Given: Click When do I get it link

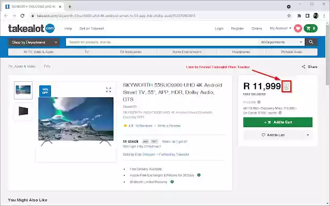Looking at the screenshot, I should 175,142.
